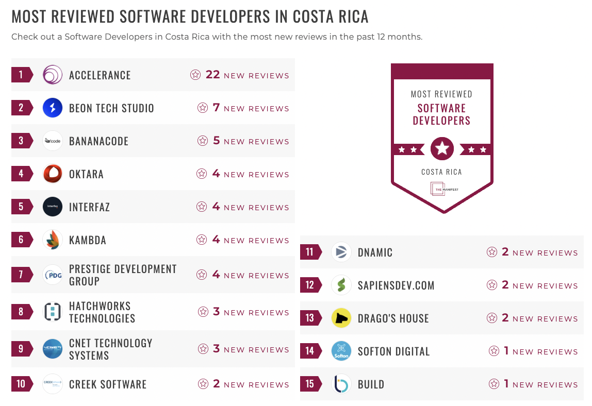Click the 7 new reviews link for Beon Tech
This screenshot has height=406, width=592.
(243, 108)
